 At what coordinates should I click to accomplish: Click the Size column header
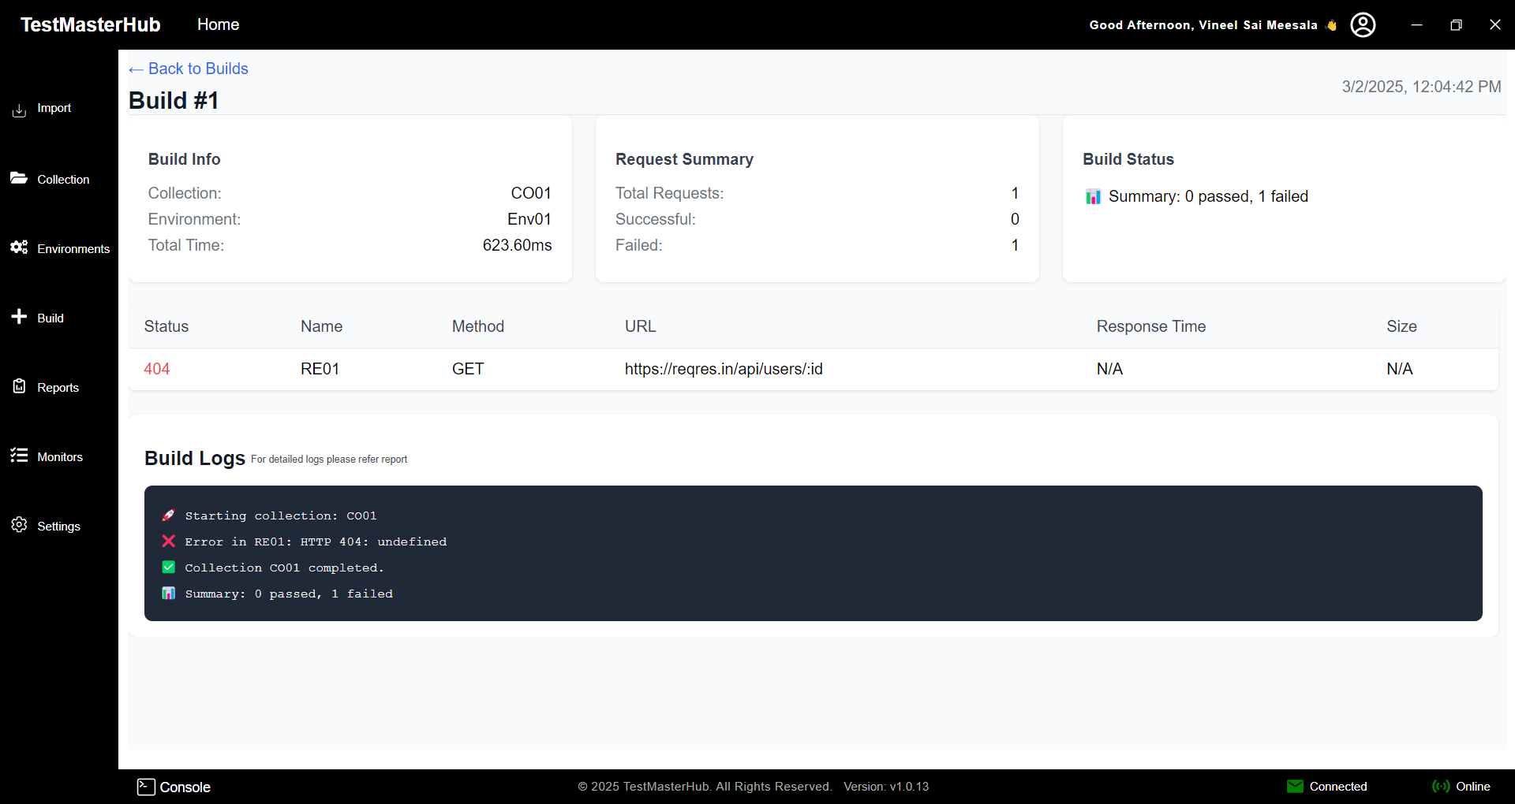pyautogui.click(x=1402, y=326)
